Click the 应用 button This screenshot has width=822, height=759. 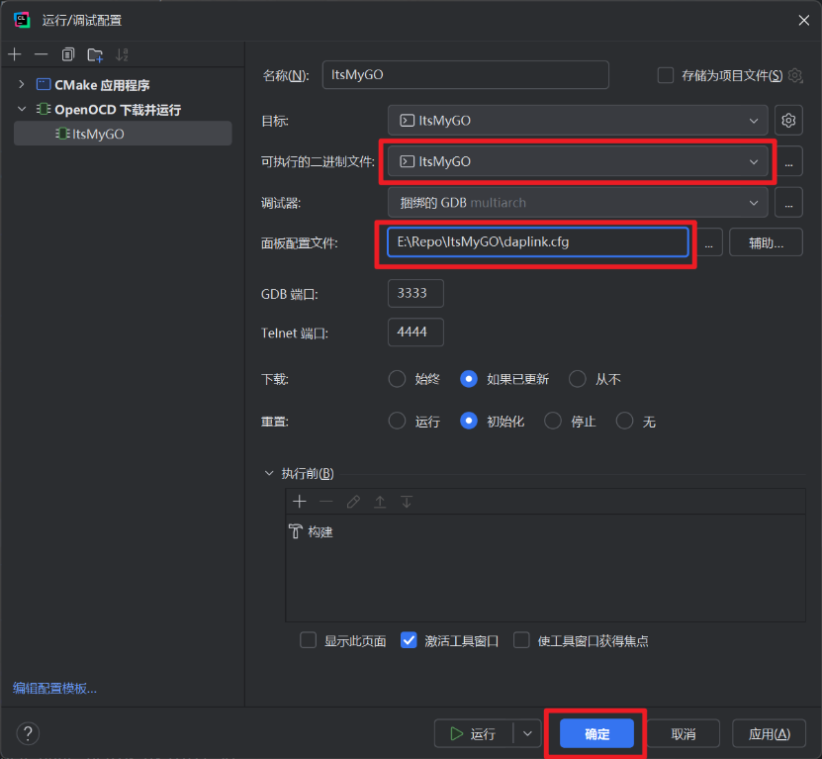pyautogui.click(x=769, y=733)
